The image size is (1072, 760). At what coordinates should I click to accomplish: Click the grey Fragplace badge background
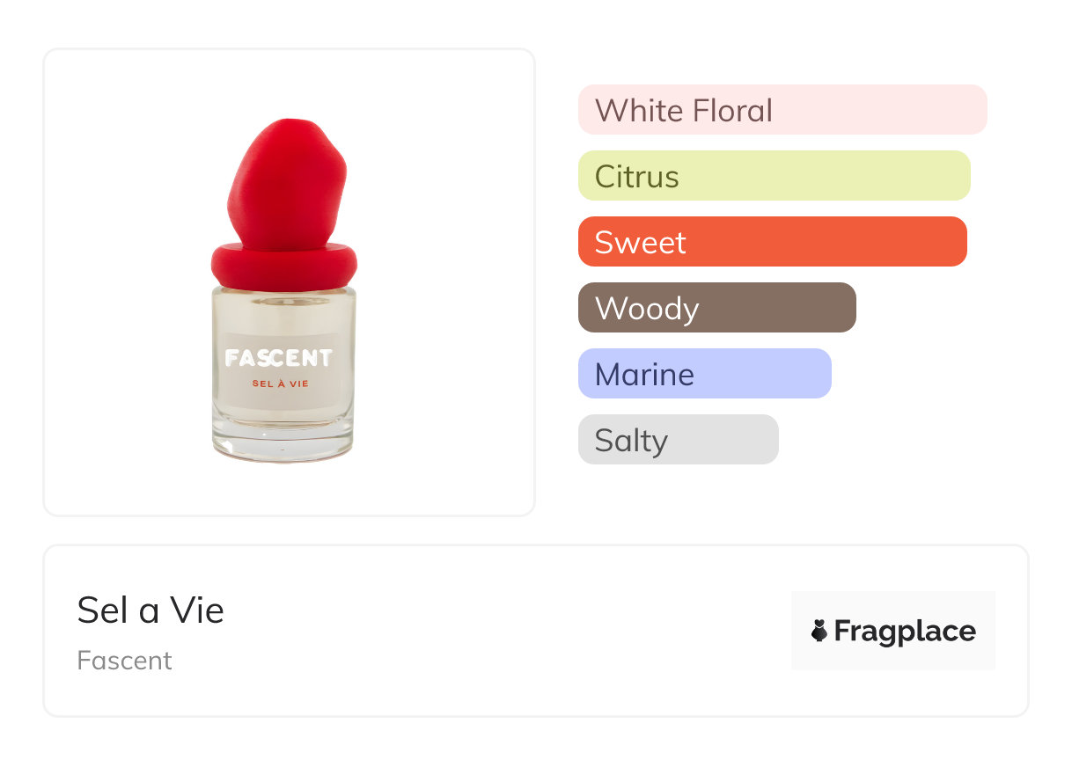pyautogui.click(x=892, y=607)
